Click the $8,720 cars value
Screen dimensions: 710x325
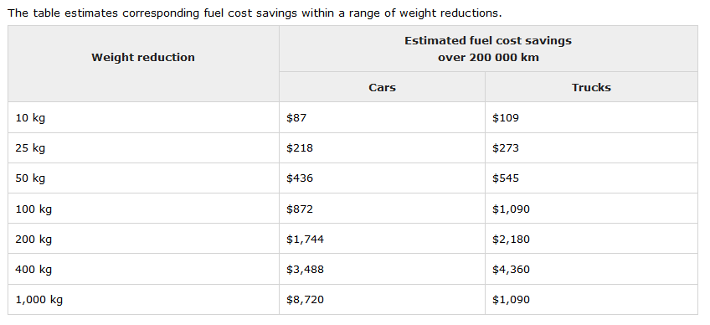point(306,300)
